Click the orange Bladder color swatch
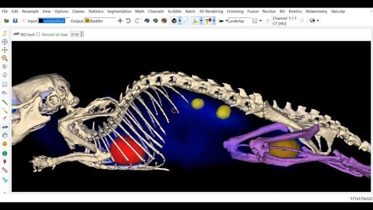 [x=87, y=21]
